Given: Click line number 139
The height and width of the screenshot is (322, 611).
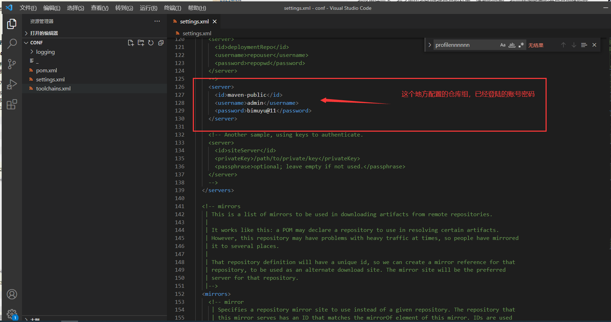Looking at the screenshot, I should [x=180, y=190].
